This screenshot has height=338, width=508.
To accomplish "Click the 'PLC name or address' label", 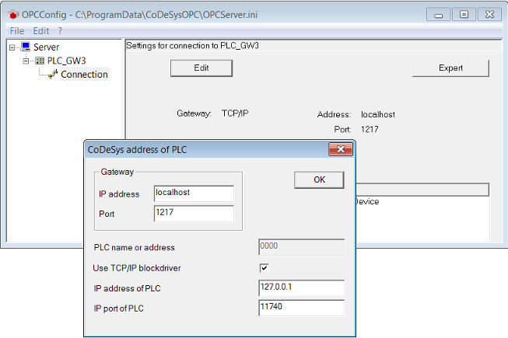I will tap(134, 247).
